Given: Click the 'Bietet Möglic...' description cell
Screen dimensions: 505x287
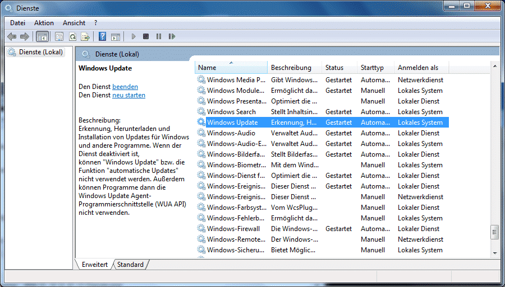Looking at the screenshot, I should 293,250.
